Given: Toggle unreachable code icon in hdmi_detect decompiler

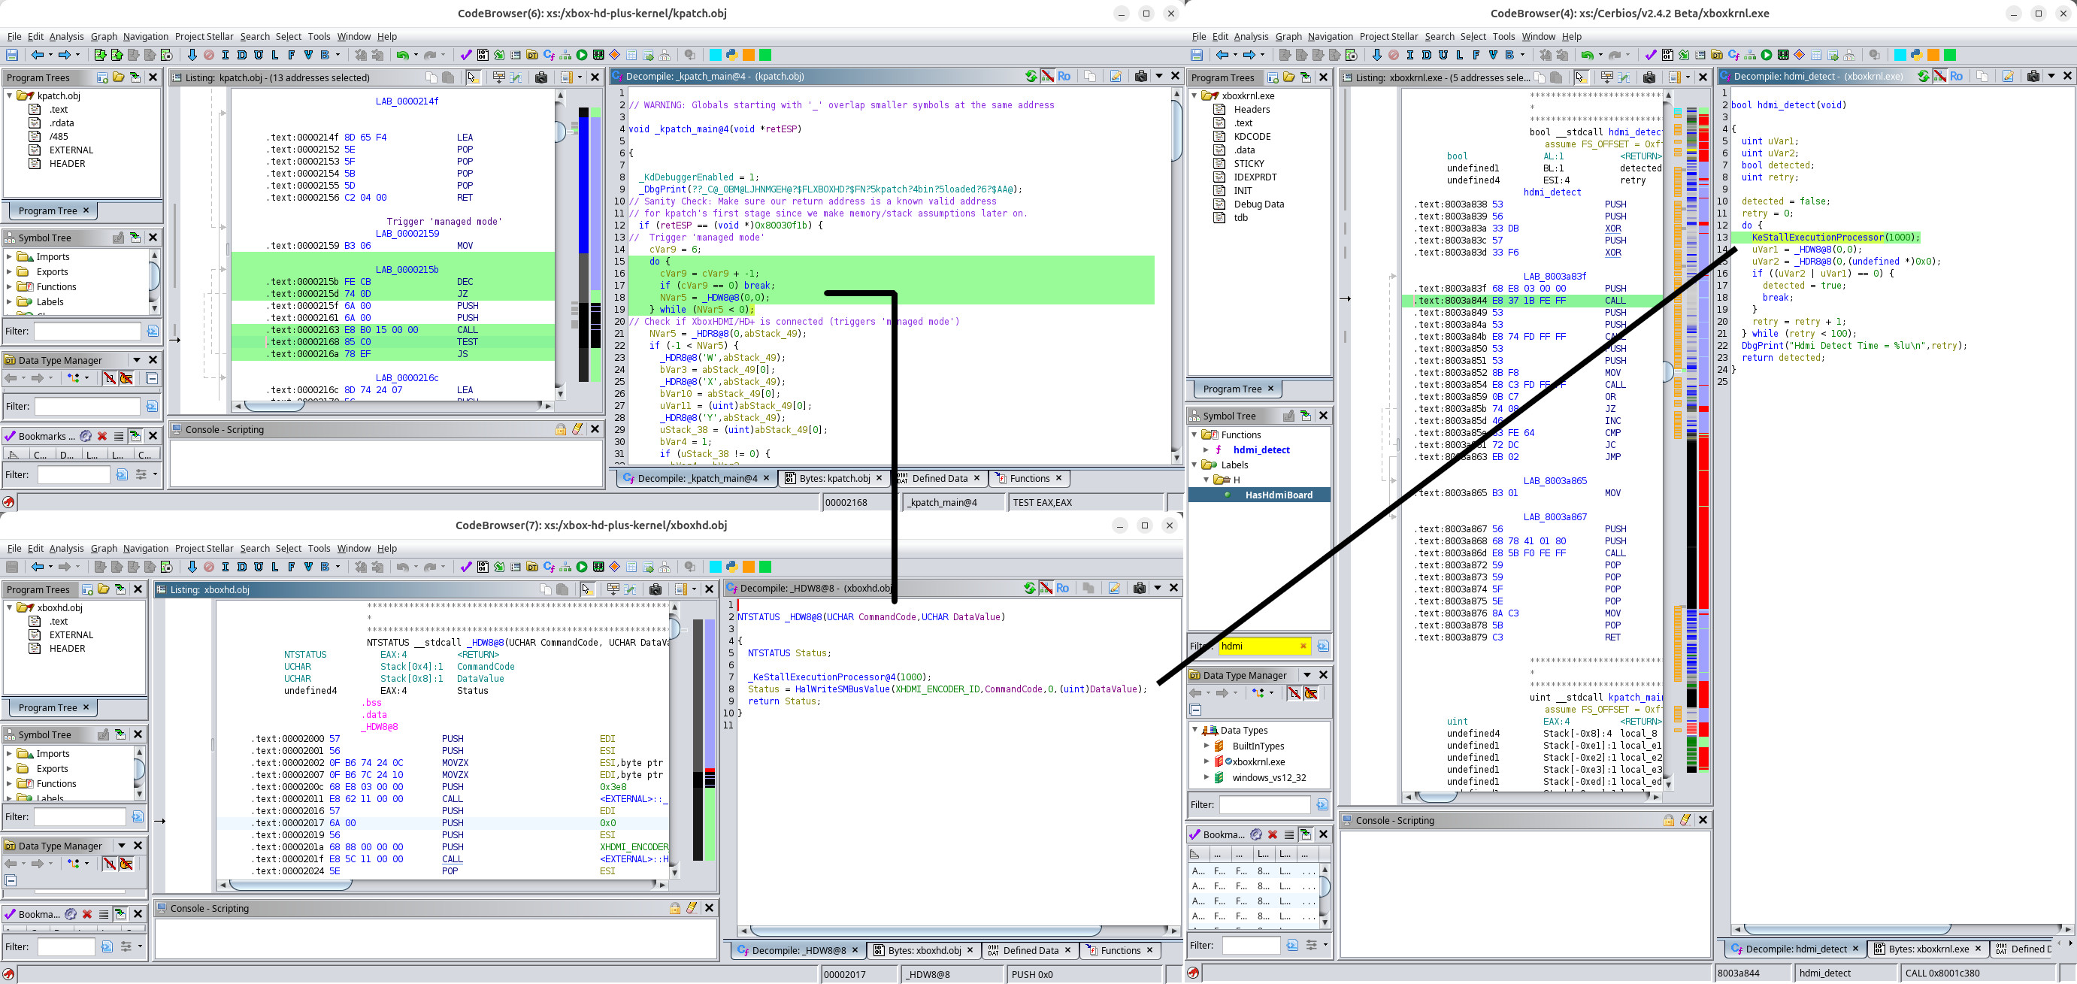Looking at the screenshot, I should pos(1940,76).
